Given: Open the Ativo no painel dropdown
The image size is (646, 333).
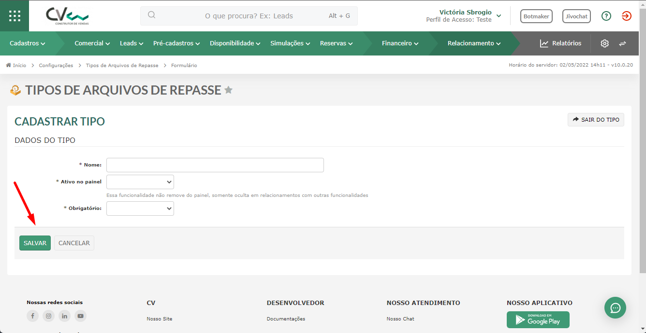Looking at the screenshot, I should (x=140, y=182).
